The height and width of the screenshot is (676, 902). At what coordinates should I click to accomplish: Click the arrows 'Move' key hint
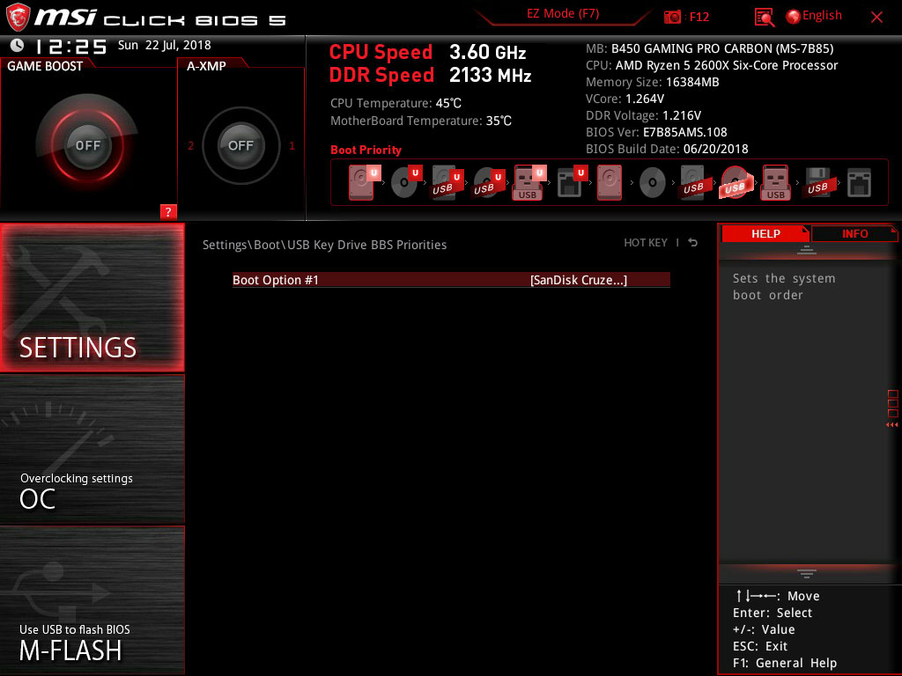click(x=777, y=596)
